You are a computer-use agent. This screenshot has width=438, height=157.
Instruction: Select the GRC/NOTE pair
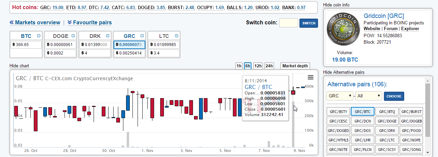pyautogui.click(x=338, y=149)
